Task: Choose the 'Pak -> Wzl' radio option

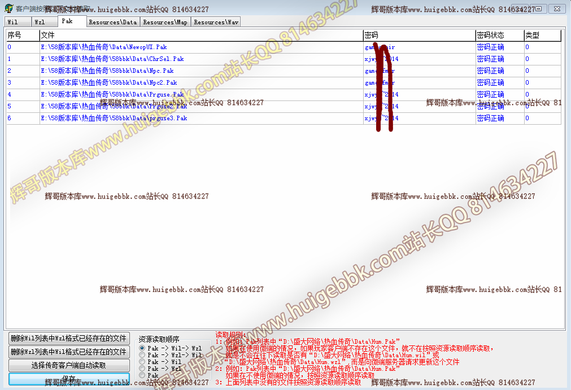Action: 142,369
